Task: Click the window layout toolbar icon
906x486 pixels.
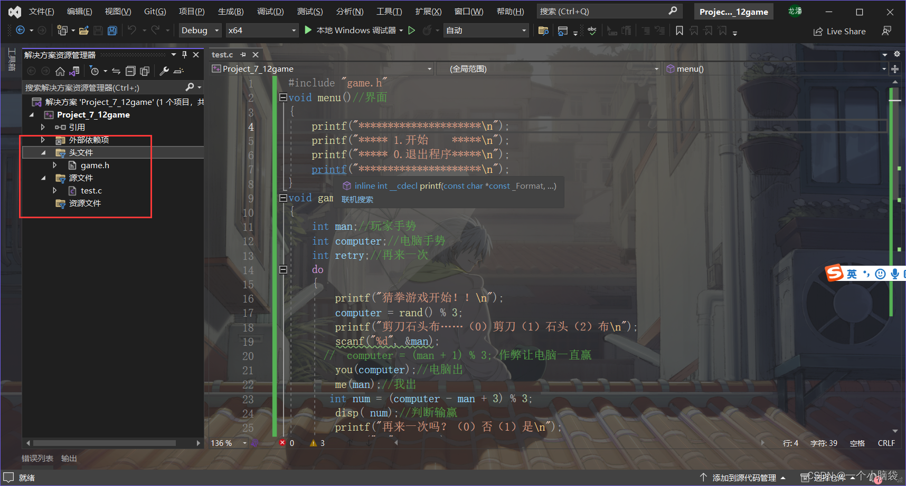Action: coord(563,31)
